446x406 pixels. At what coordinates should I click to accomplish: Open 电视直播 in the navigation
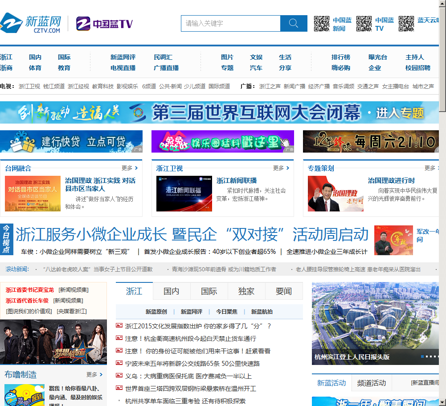[x=123, y=68]
